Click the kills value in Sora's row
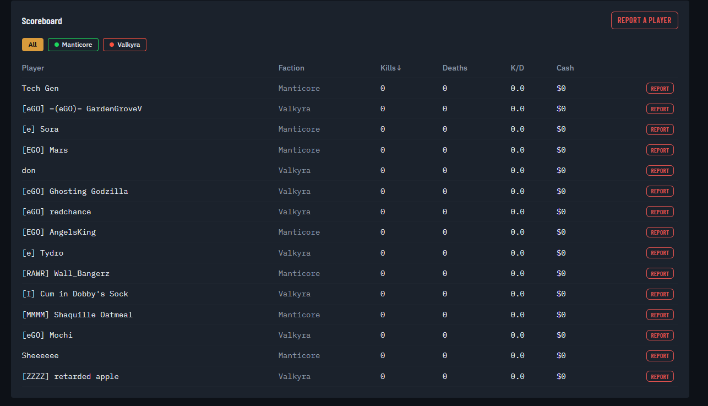This screenshot has width=708, height=406. coord(383,129)
